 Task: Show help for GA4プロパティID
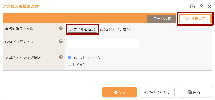61,41
